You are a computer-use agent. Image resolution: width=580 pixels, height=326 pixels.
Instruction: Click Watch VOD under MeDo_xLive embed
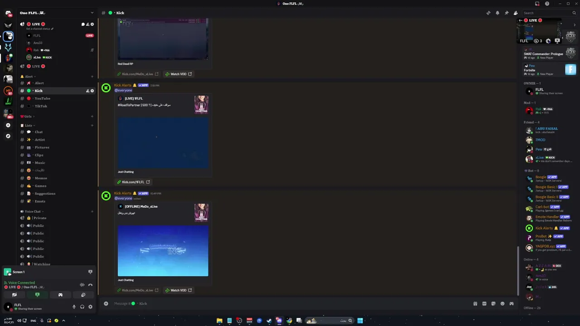(x=179, y=290)
